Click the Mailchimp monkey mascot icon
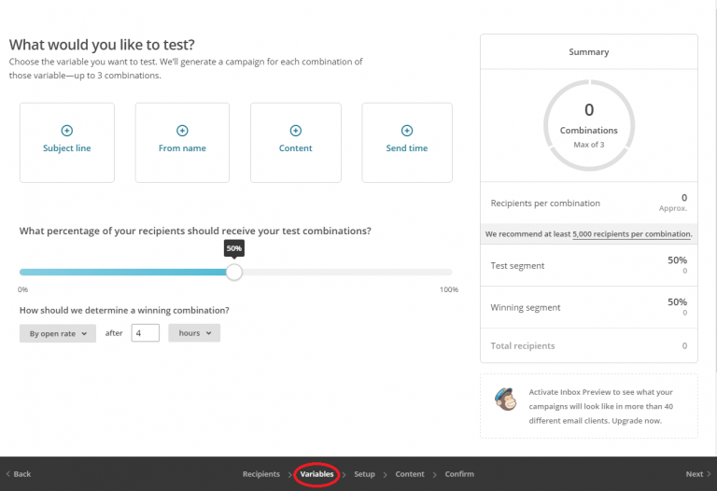The height and width of the screenshot is (491, 717). (505, 399)
